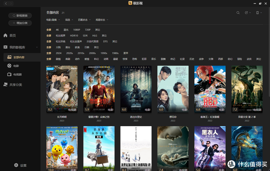Open the 黑衣人 全球追缉 poster

[x=210, y=148]
